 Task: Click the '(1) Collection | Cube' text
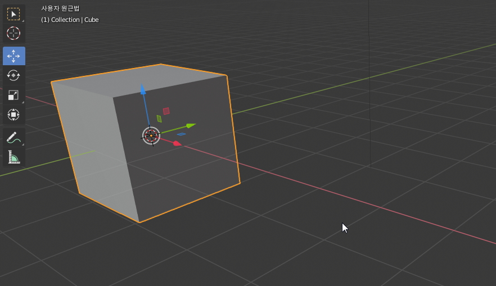(x=70, y=20)
